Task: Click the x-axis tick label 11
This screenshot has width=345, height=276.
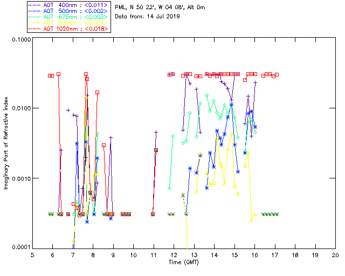Action: coord(154,255)
